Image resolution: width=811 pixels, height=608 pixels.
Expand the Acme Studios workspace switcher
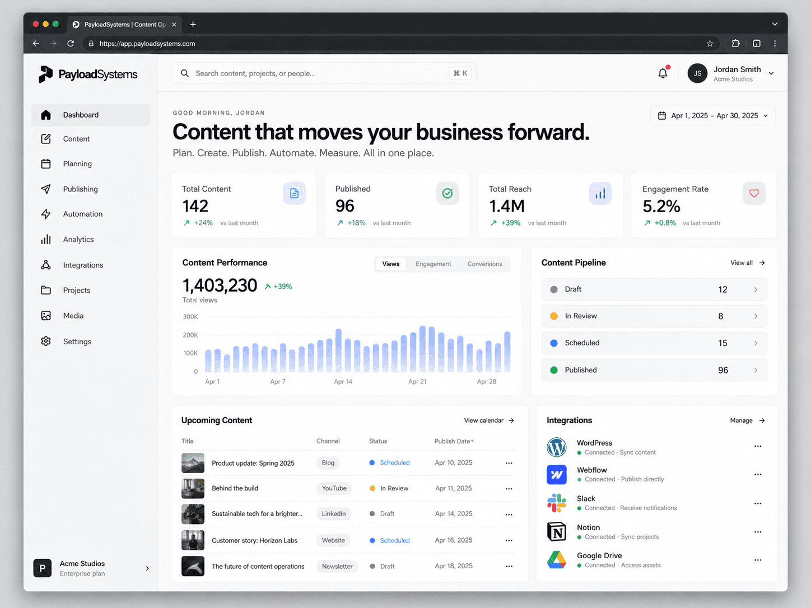click(147, 568)
